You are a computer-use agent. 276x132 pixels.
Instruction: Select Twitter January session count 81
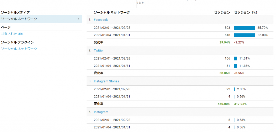coord(228,66)
